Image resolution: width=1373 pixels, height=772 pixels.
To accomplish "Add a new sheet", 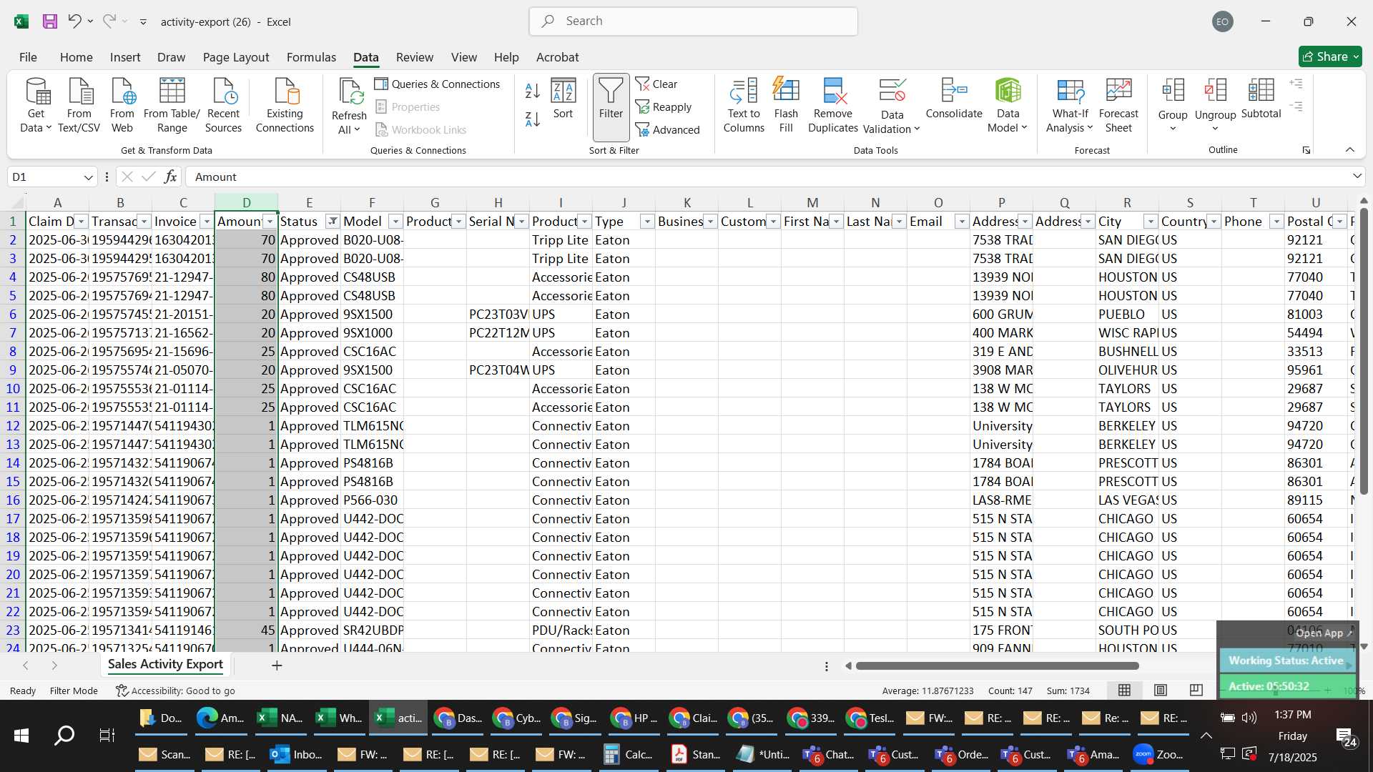I will point(277,665).
